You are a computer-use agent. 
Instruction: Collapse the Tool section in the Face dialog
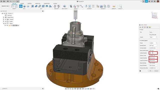click(140, 30)
